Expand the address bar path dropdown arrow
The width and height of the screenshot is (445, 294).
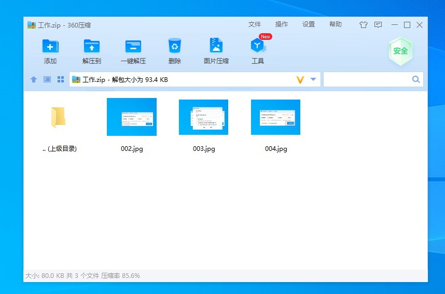point(313,79)
